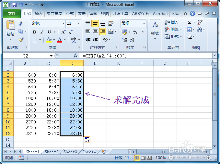This screenshot has width=220, height=164.
Task: Click the Excel Help question mark icon
Action: pos(192,13)
